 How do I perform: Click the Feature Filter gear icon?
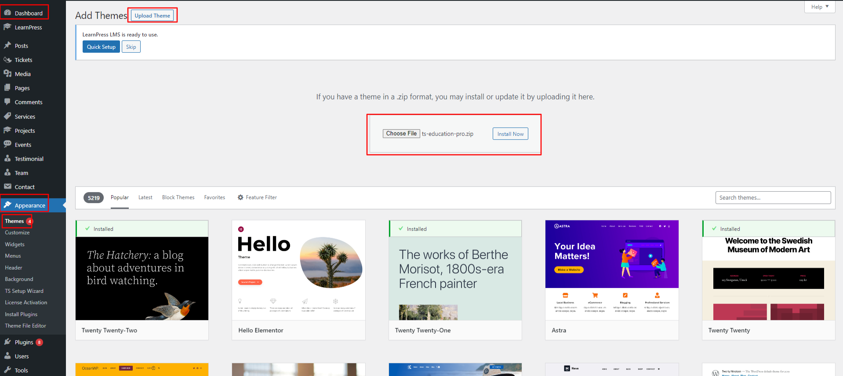240,197
